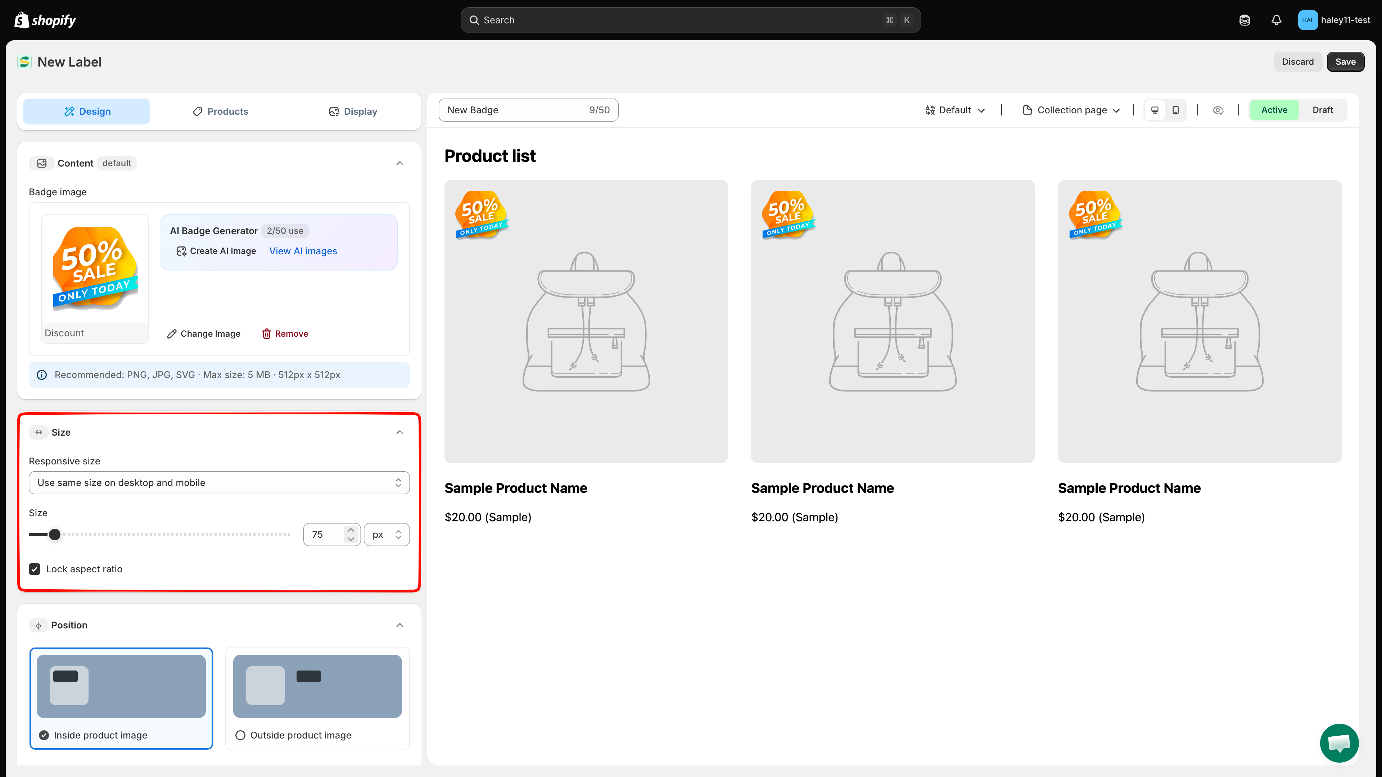Switch to the Design tab
The height and width of the screenshot is (777, 1382).
click(x=87, y=112)
